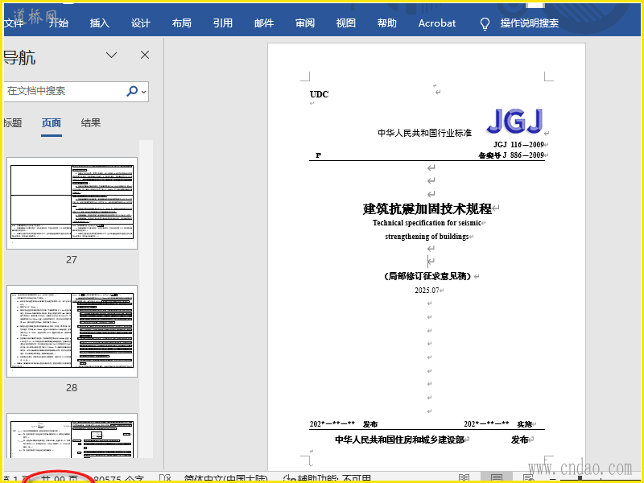The image size is (644, 483).
Task: Click the letter P on cover page
Action: 318,155
